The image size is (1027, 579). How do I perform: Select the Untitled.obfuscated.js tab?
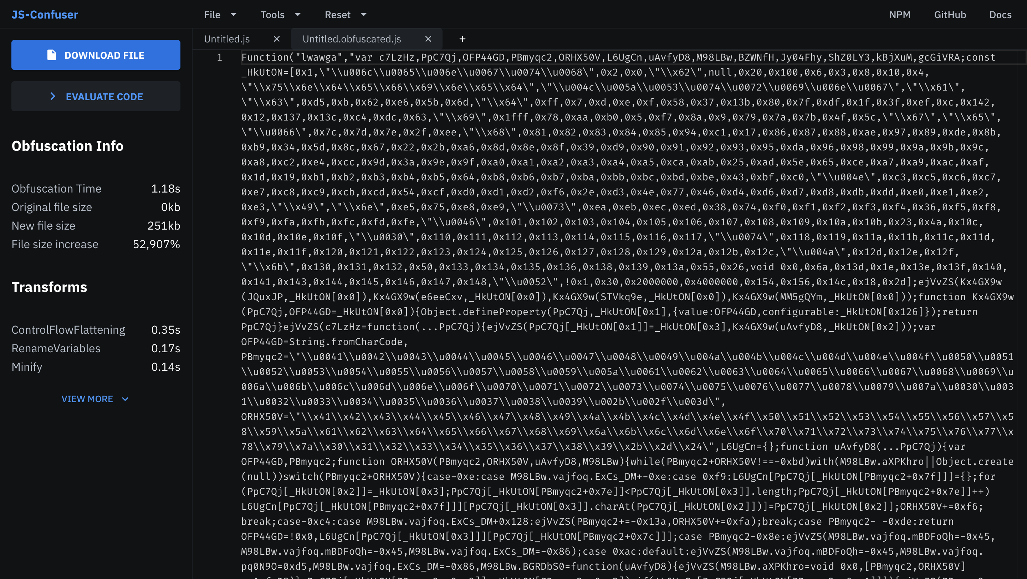351,39
